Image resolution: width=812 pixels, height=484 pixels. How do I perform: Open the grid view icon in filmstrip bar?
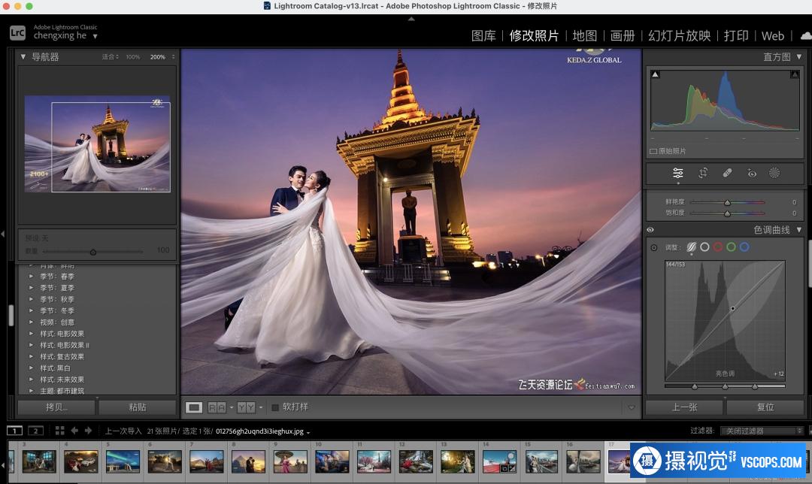point(59,431)
